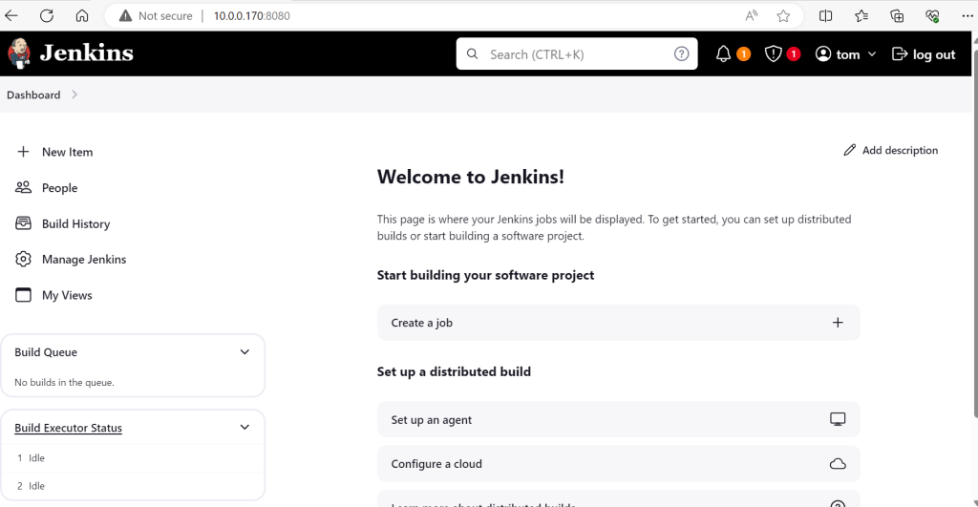978x507 pixels.
Task: Open Build History from the sidebar
Action: click(75, 223)
